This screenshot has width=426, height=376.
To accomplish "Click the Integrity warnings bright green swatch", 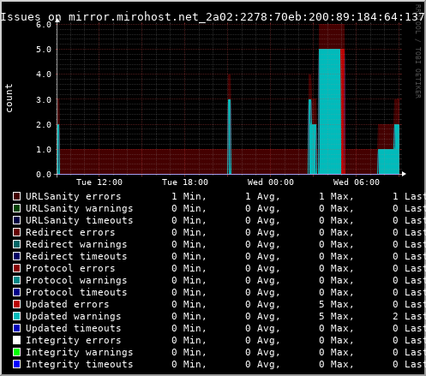I will pos(17,352).
